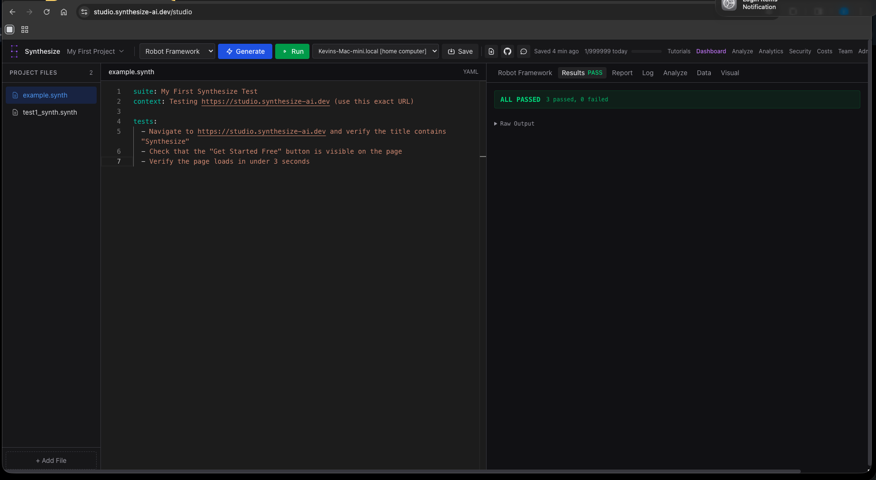Open the document export icon next to Save
Viewport: 876px width, 480px height.
pos(490,51)
